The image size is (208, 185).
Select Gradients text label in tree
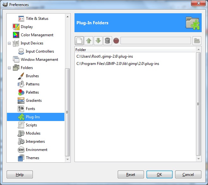[34, 101]
